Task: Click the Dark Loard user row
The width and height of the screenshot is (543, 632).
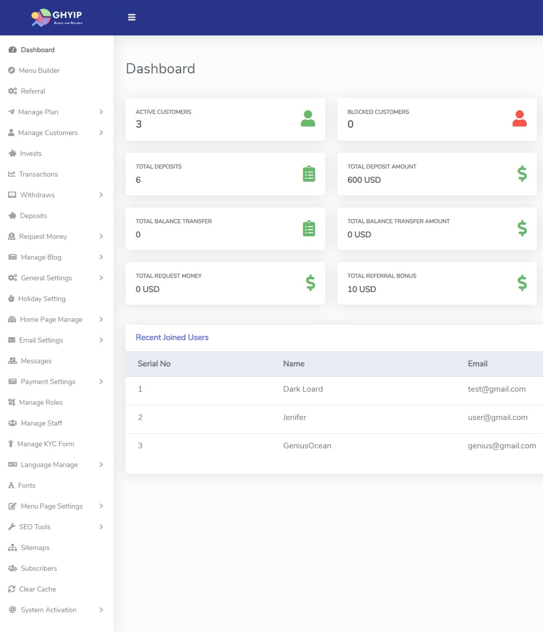Action: click(303, 389)
